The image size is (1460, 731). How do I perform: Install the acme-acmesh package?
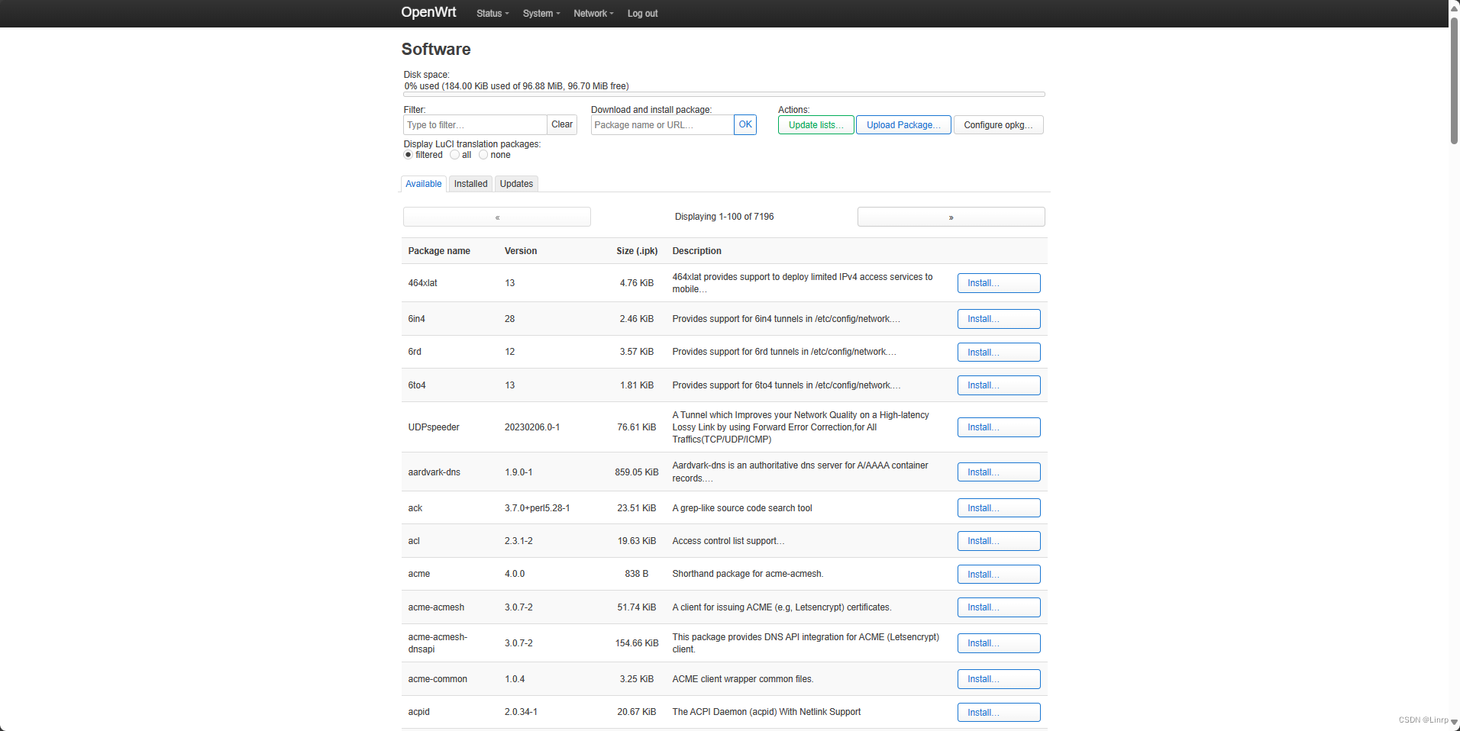tap(999, 607)
